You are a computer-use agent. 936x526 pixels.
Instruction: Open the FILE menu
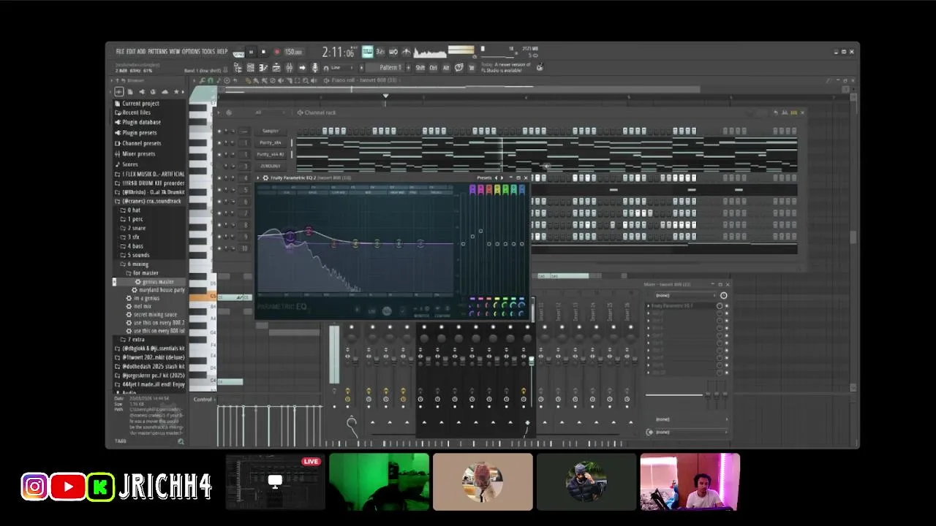click(x=120, y=52)
